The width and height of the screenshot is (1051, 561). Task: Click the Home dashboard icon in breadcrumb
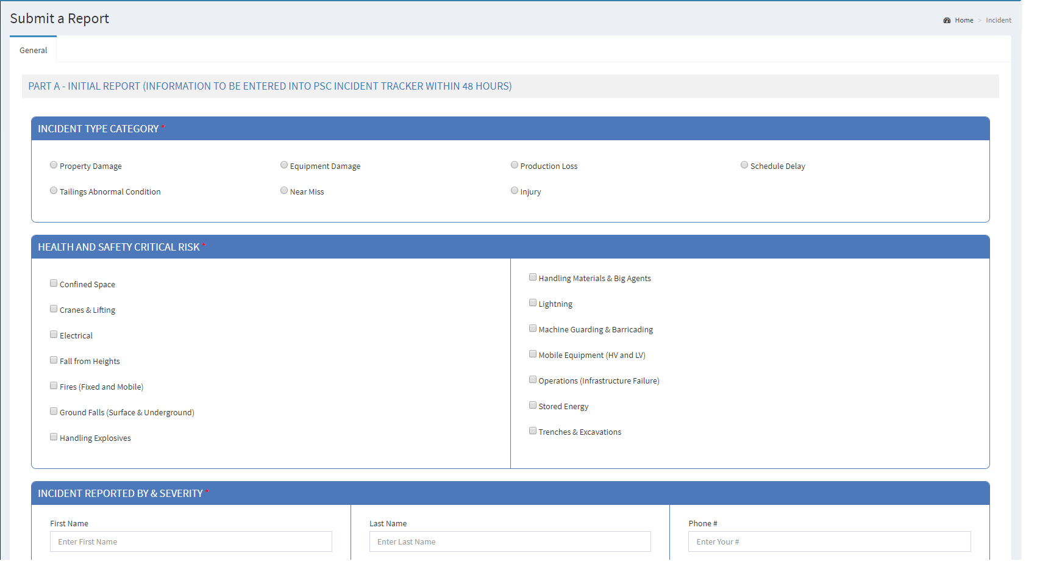(x=947, y=20)
